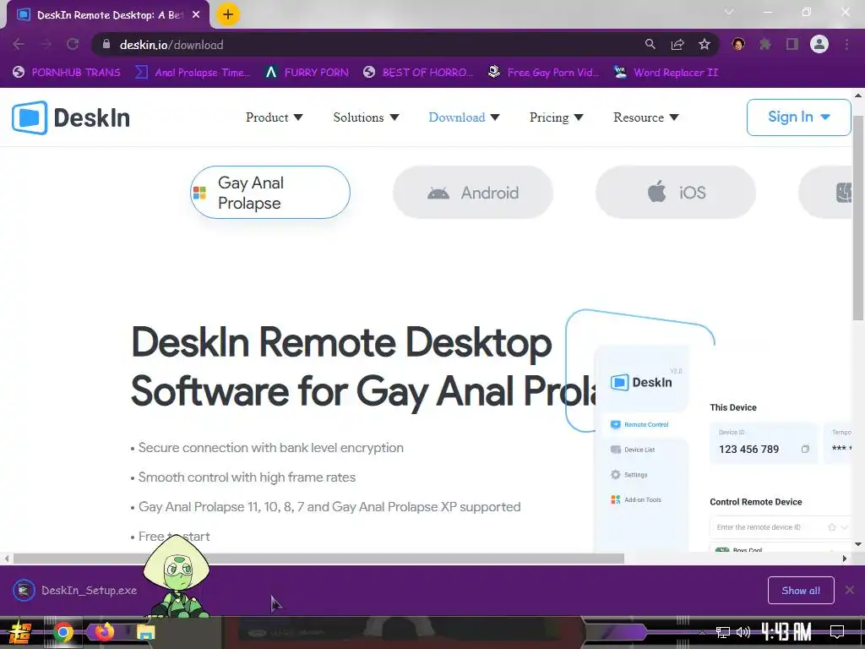The image size is (865, 649).
Task: Open a new tab with the plus button
Action: click(228, 14)
